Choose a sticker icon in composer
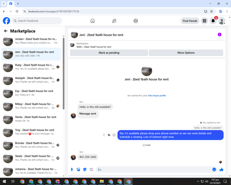Viewport: 231px width, 185px height. (x=85, y=170)
